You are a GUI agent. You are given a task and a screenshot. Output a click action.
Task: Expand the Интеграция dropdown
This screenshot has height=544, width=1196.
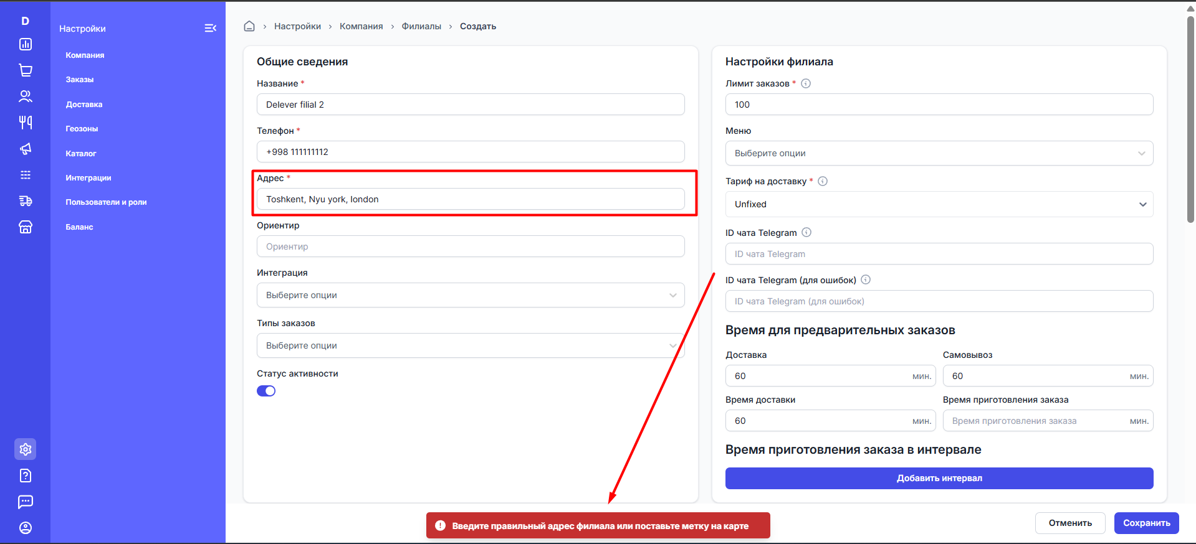(x=471, y=295)
